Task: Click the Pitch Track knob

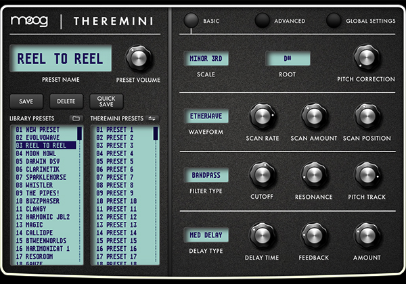Action: (x=367, y=175)
